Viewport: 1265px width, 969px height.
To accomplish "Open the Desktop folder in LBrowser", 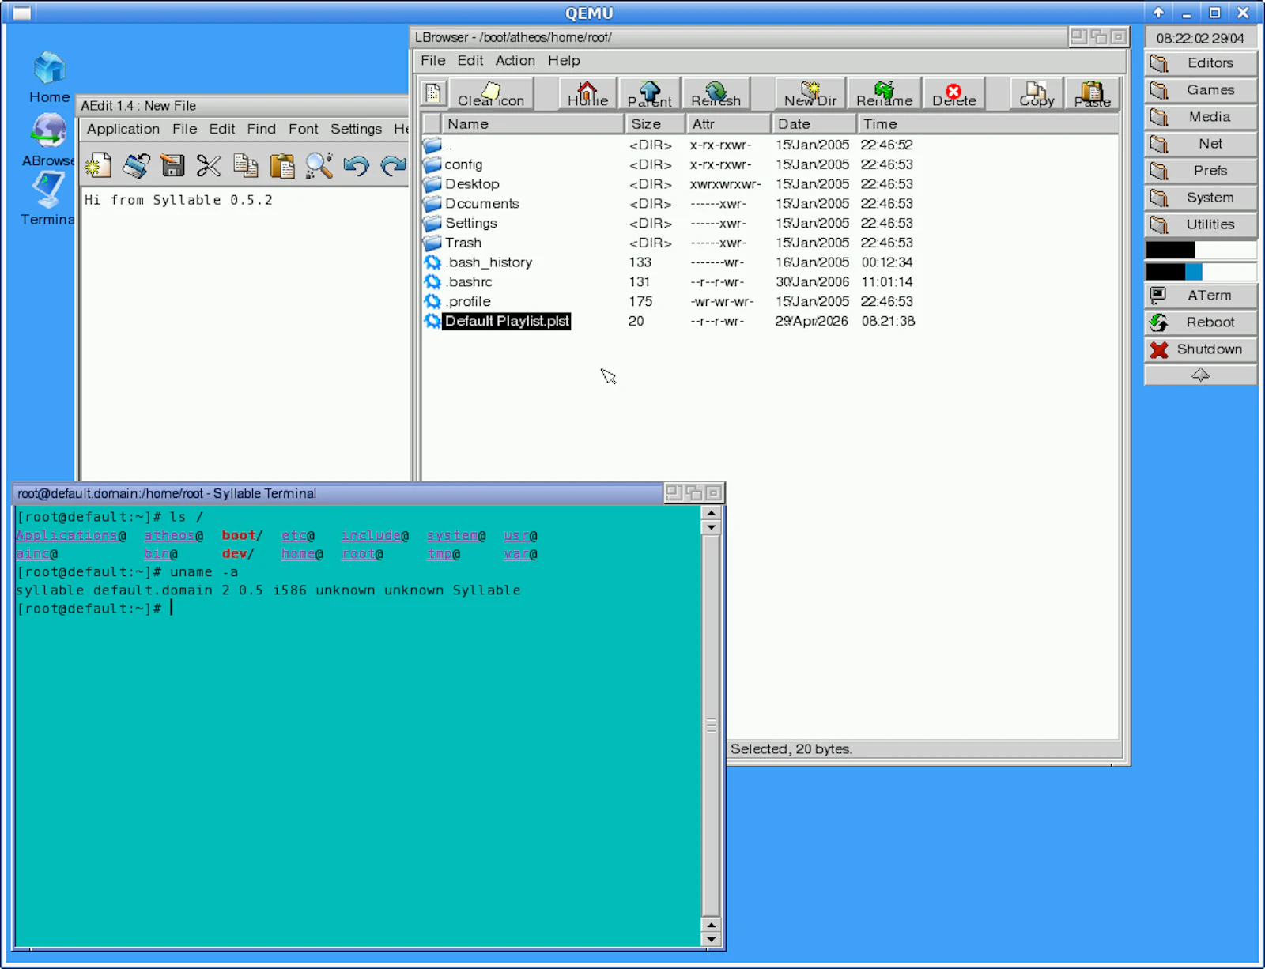I will click(x=472, y=184).
